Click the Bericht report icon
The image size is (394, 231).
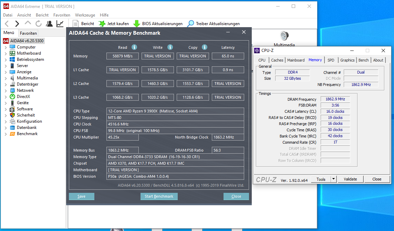pyautogui.click(x=75, y=24)
